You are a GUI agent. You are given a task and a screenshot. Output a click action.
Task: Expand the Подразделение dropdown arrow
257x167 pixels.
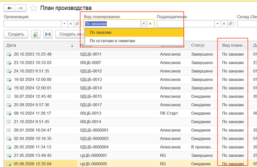(x=217, y=24)
